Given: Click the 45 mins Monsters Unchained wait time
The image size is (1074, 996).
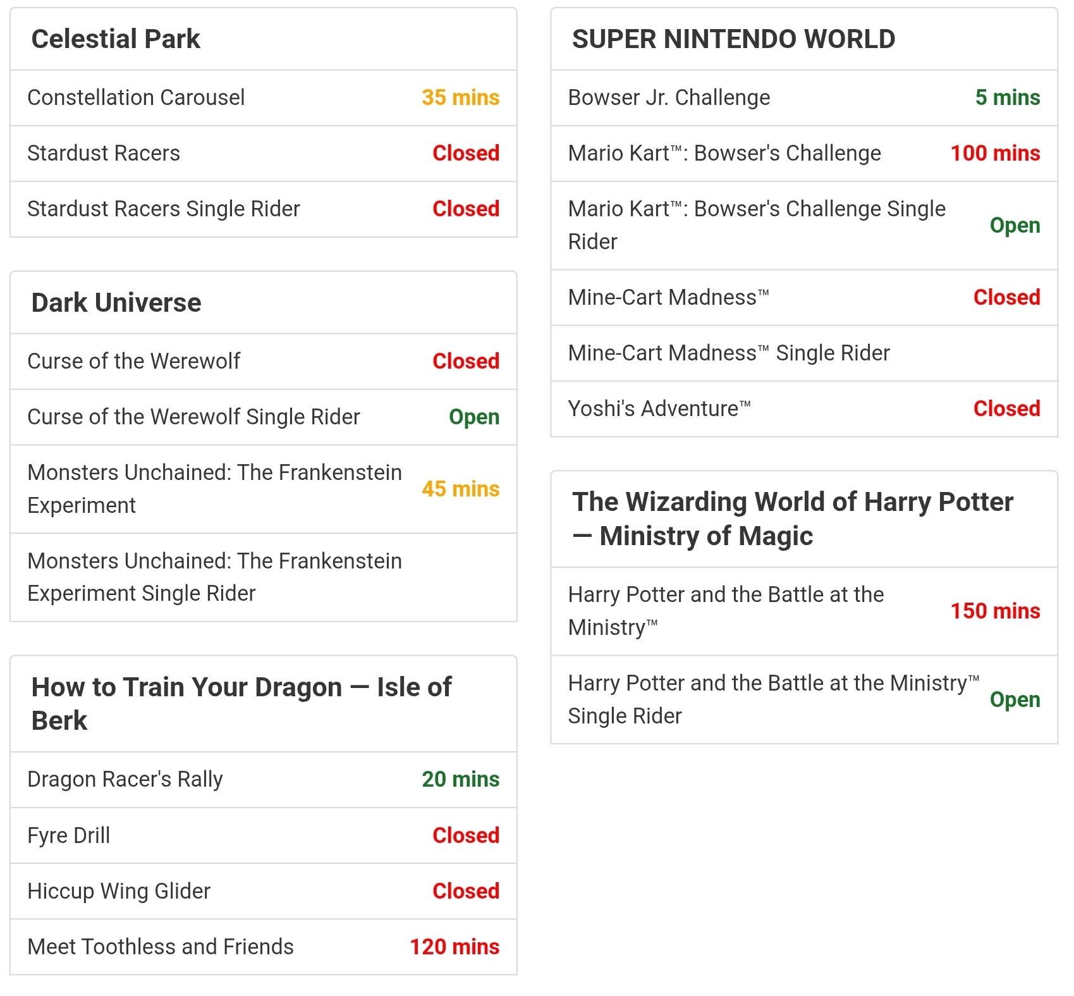Looking at the screenshot, I should point(460,489).
